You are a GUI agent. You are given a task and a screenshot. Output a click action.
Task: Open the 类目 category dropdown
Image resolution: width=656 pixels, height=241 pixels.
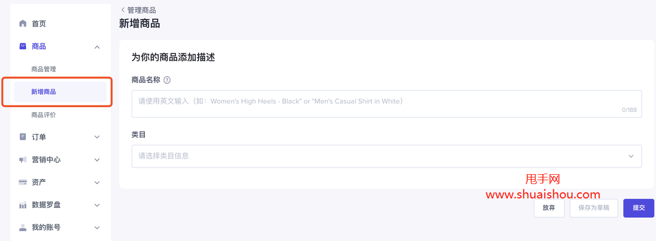[386, 156]
